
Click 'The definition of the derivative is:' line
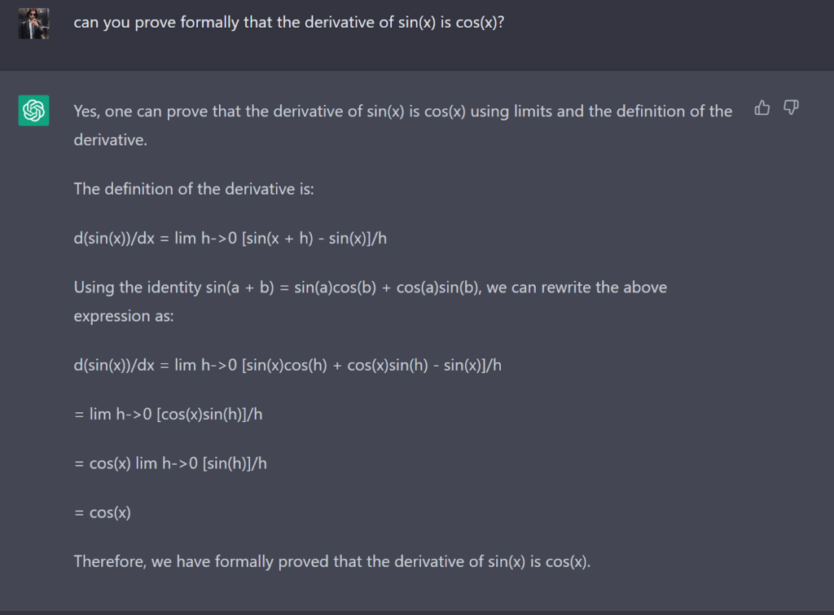pyautogui.click(x=194, y=189)
